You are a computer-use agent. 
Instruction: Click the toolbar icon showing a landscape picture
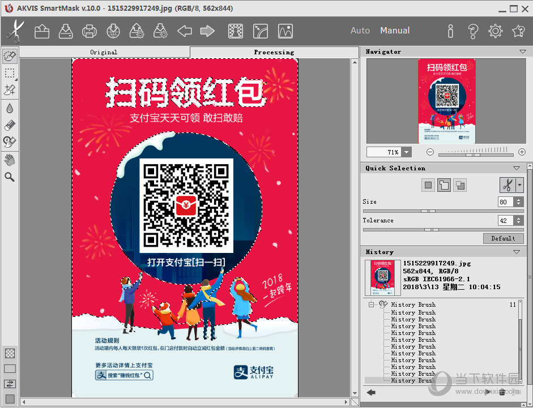[285, 31]
